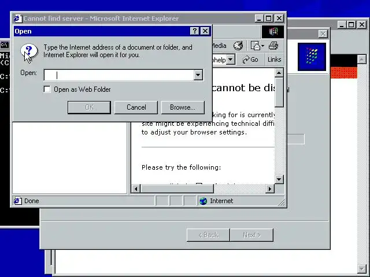Click the IE page icon next to Done
370x277 pixels.
(x=17, y=201)
